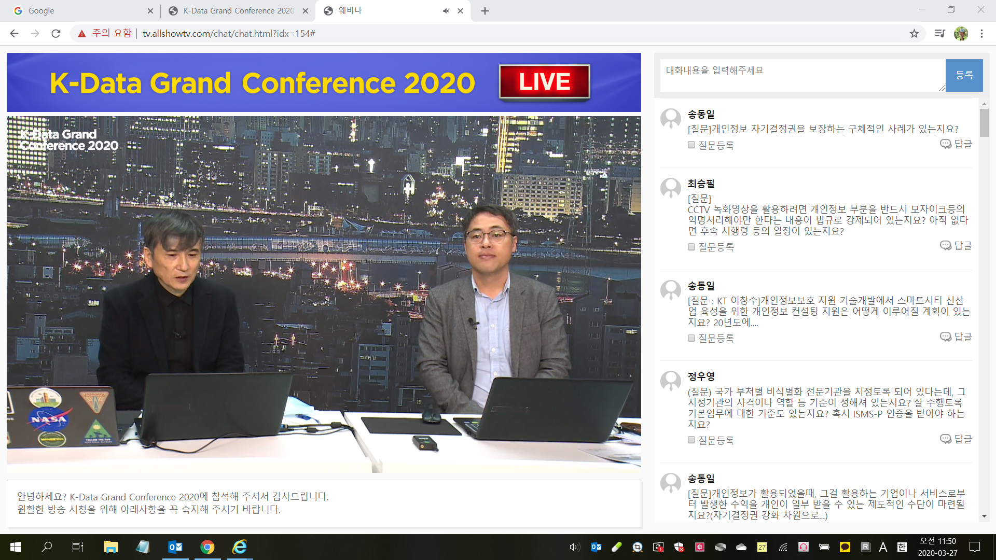Open the media control icon in Chrome toolbar
This screenshot has height=560, width=996.
(940, 34)
